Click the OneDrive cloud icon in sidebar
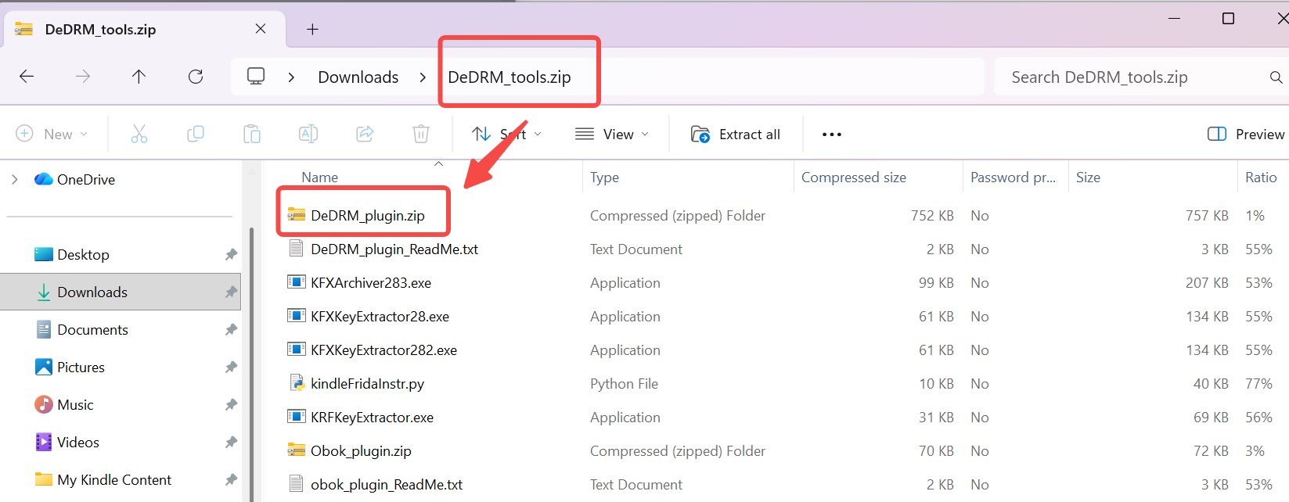 tap(44, 179)
